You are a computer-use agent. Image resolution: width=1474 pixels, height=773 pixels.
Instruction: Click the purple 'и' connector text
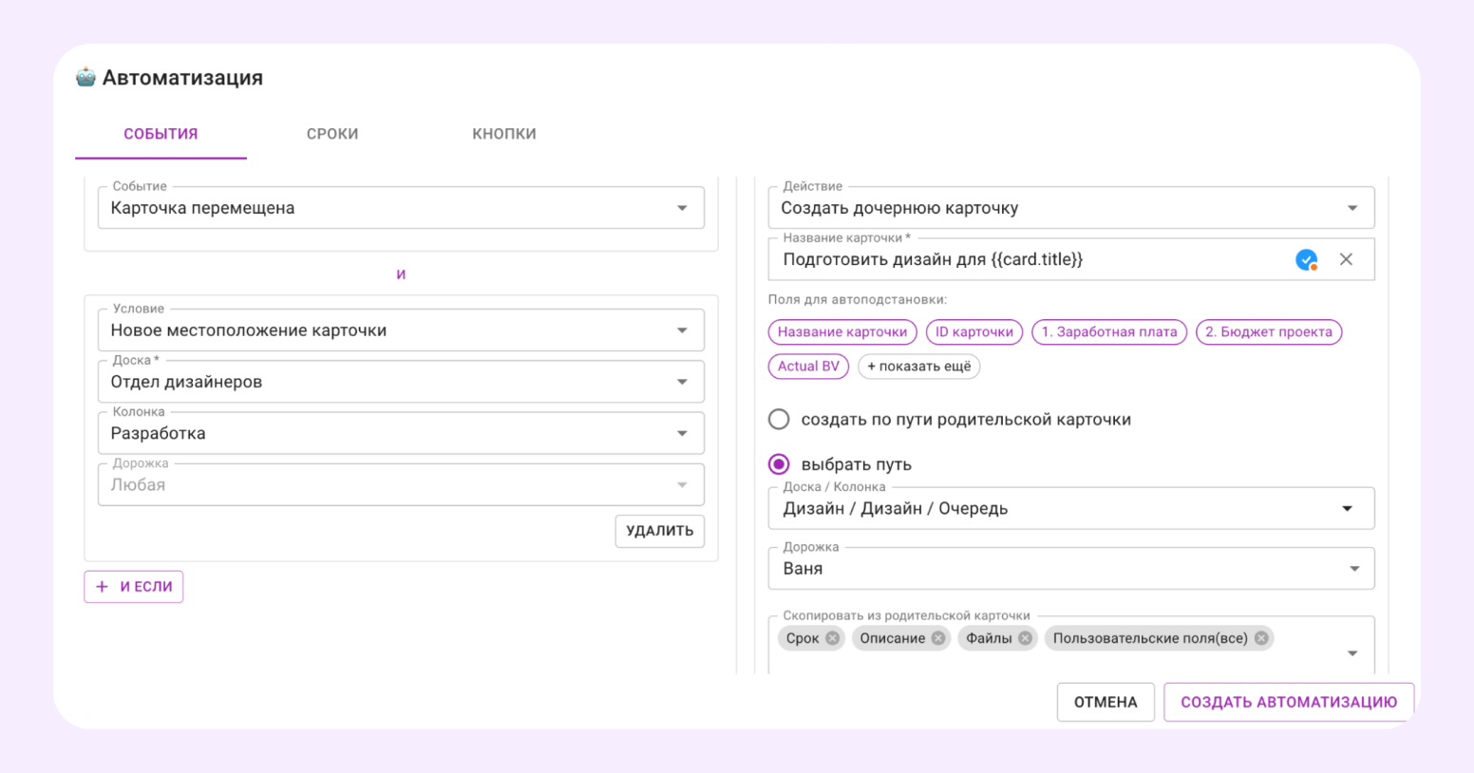tap(401, 273)
